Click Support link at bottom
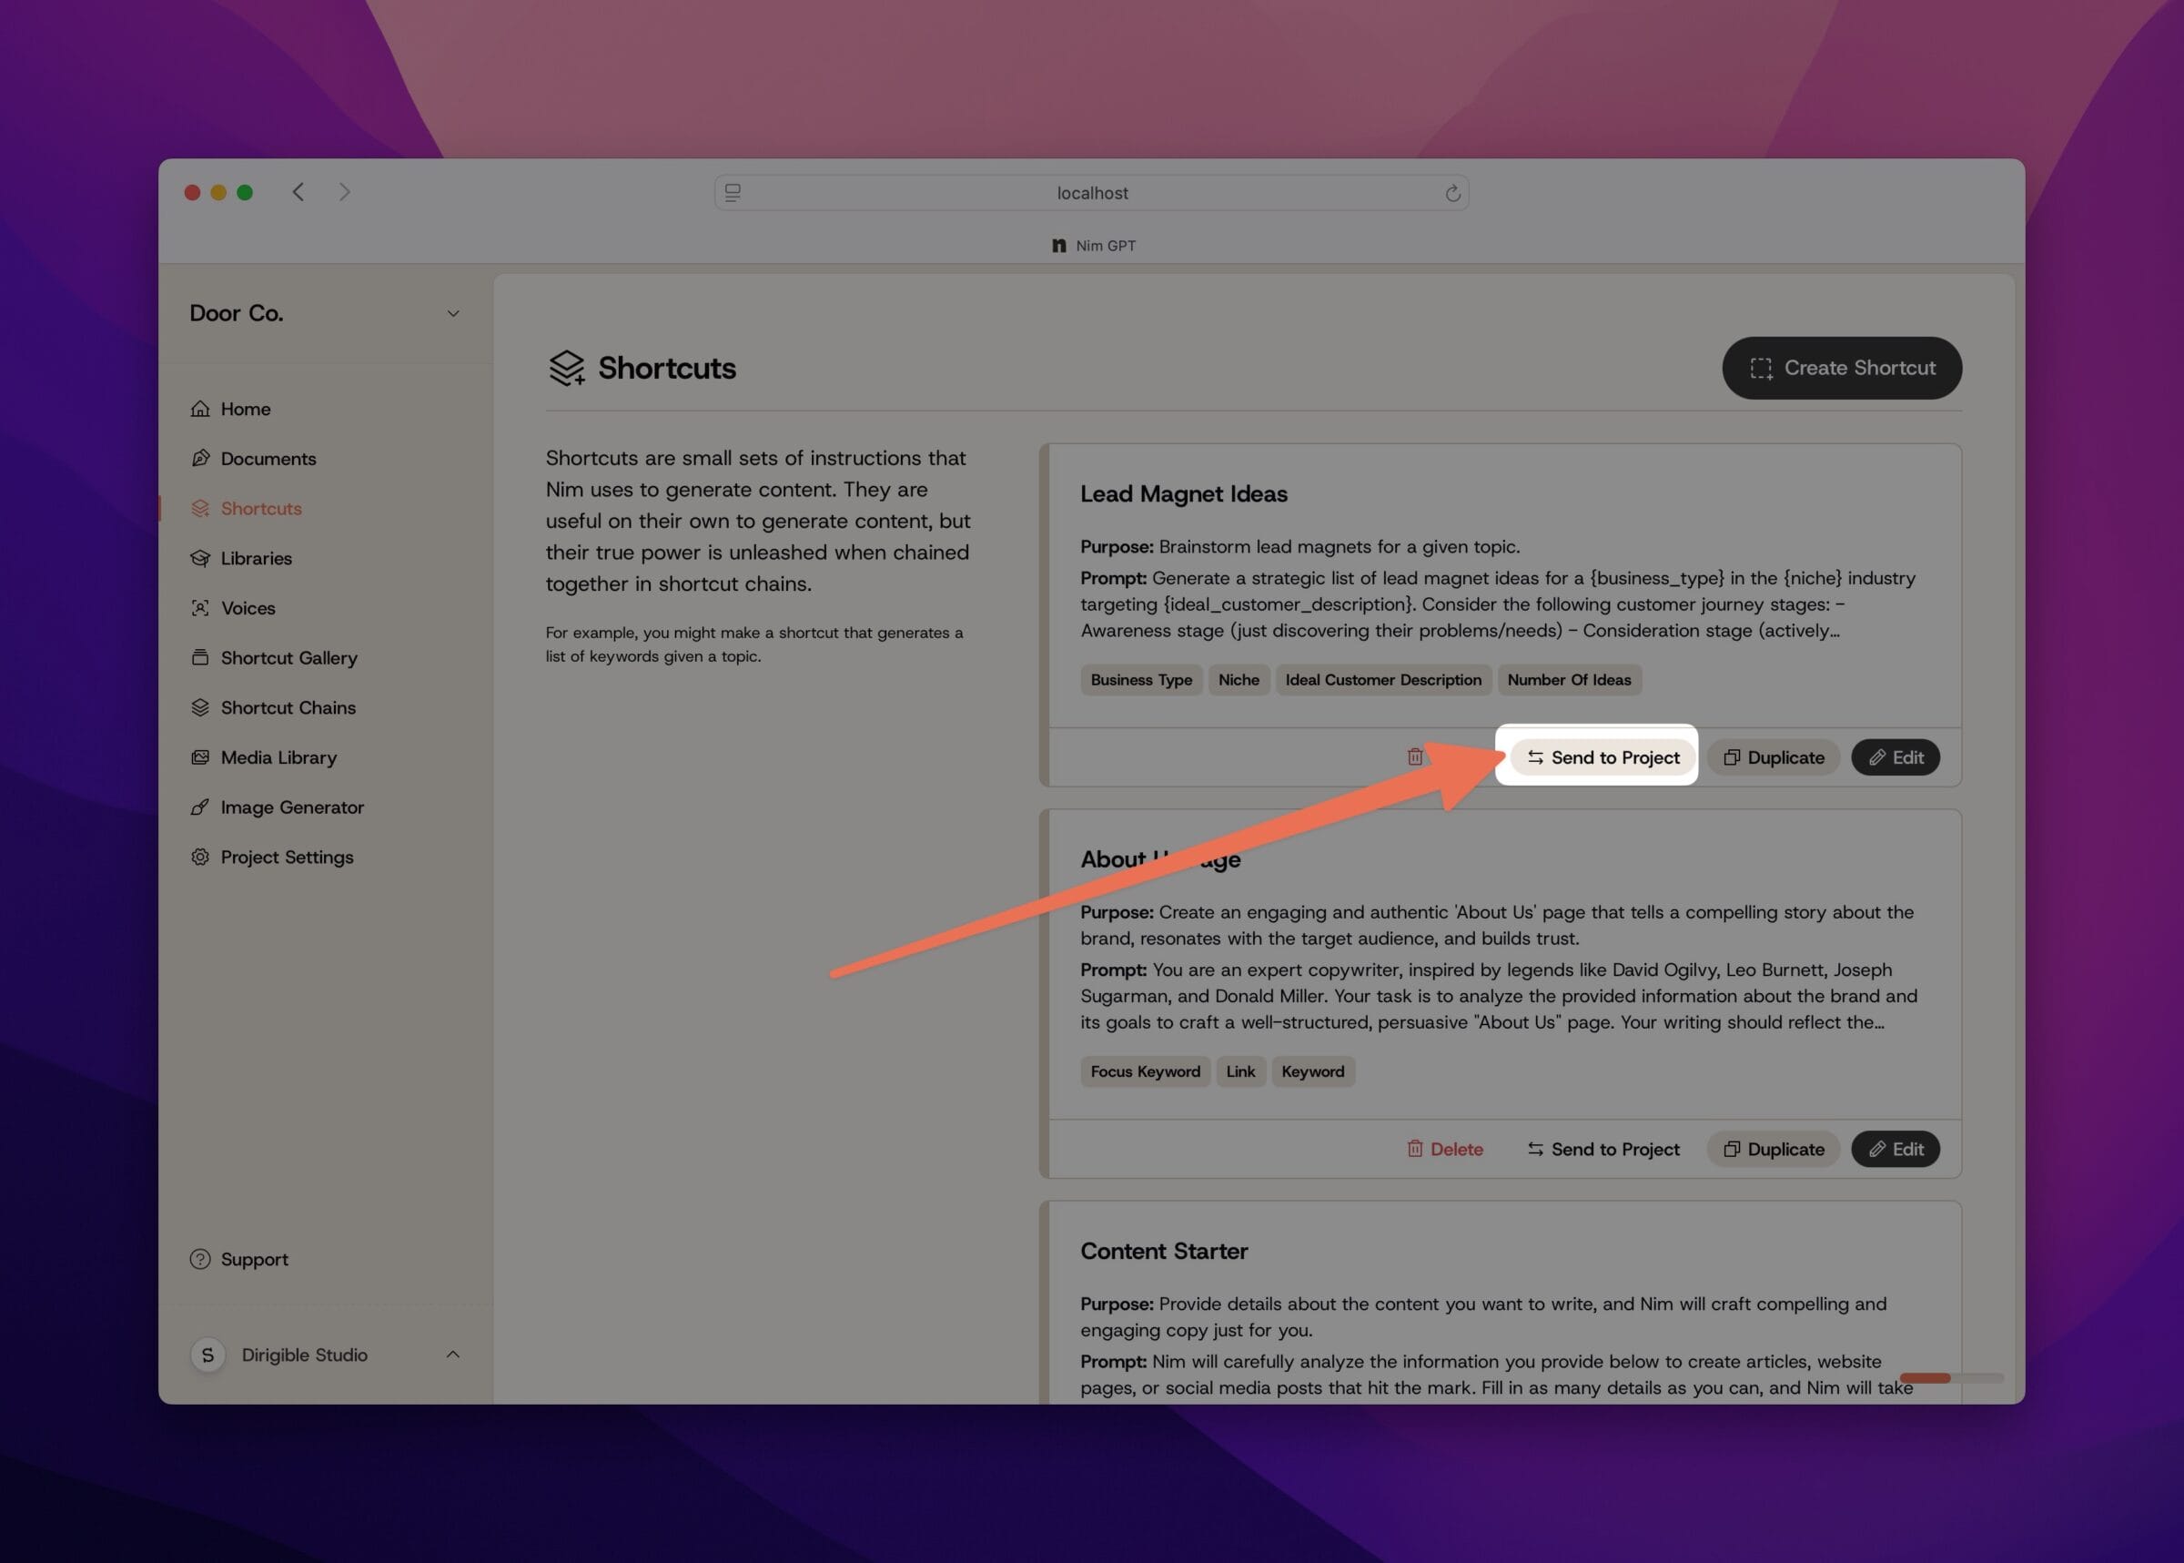 coord(255,1259)
